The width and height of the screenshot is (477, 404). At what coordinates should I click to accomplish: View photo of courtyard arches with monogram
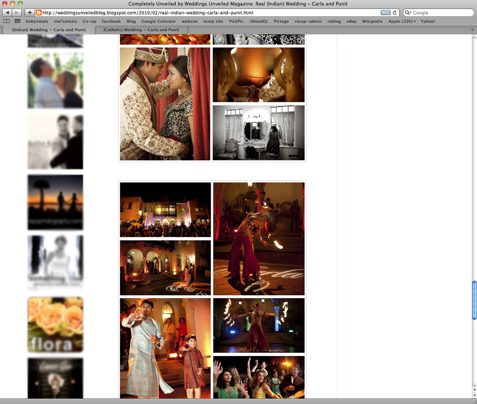[165, 268]
